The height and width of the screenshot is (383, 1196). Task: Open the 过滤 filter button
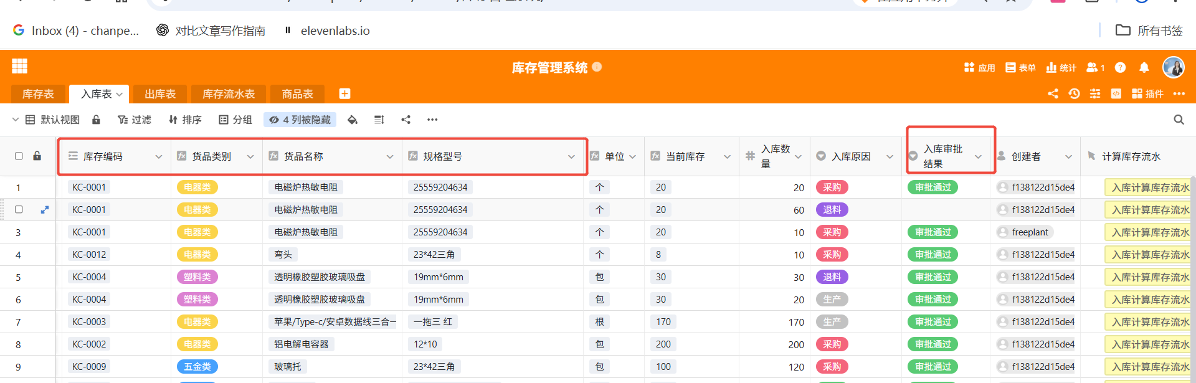[135, 120]
